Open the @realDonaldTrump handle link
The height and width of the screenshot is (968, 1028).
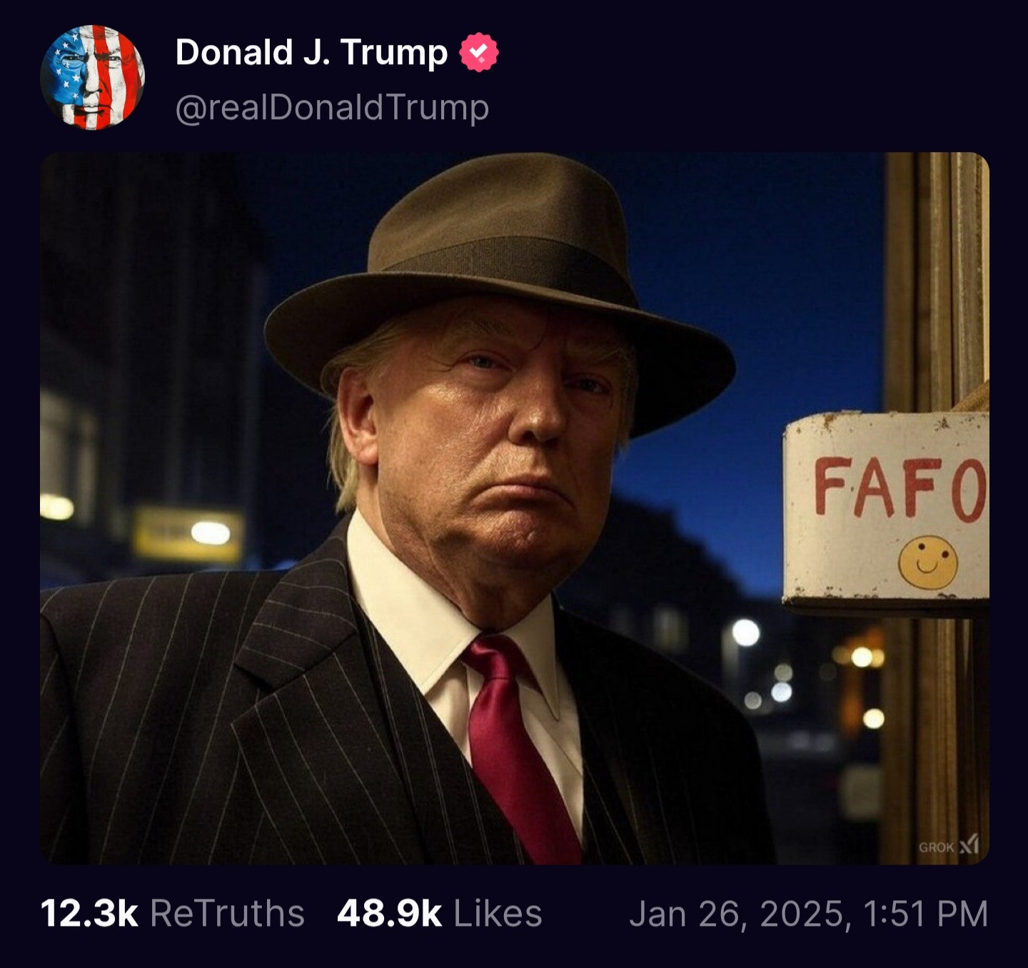point(332,108)
